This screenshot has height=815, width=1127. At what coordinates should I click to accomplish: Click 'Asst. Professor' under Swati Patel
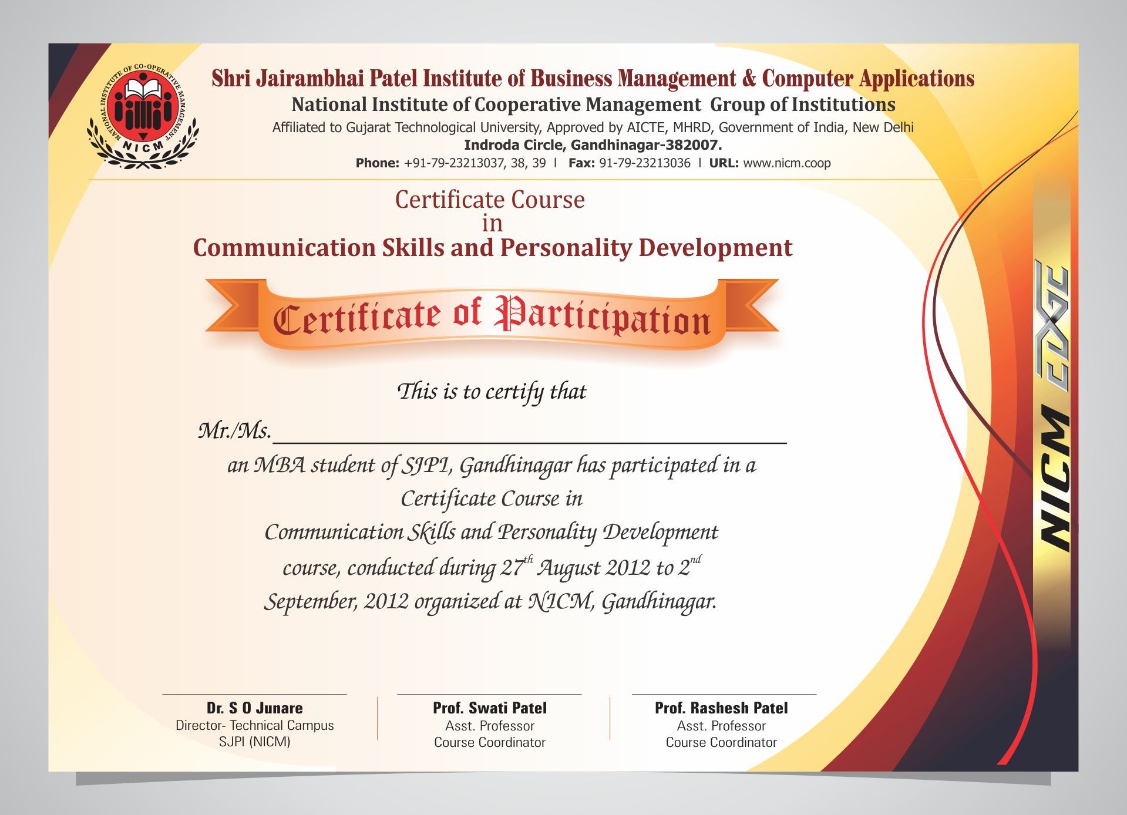[x=489, y=726]
